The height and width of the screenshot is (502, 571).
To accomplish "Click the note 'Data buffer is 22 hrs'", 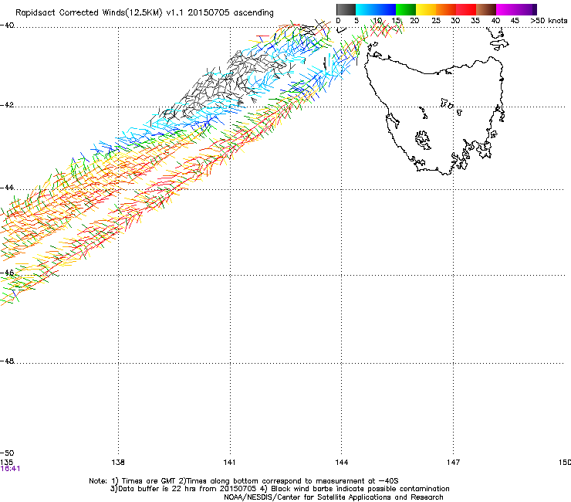I will point(156,489).
